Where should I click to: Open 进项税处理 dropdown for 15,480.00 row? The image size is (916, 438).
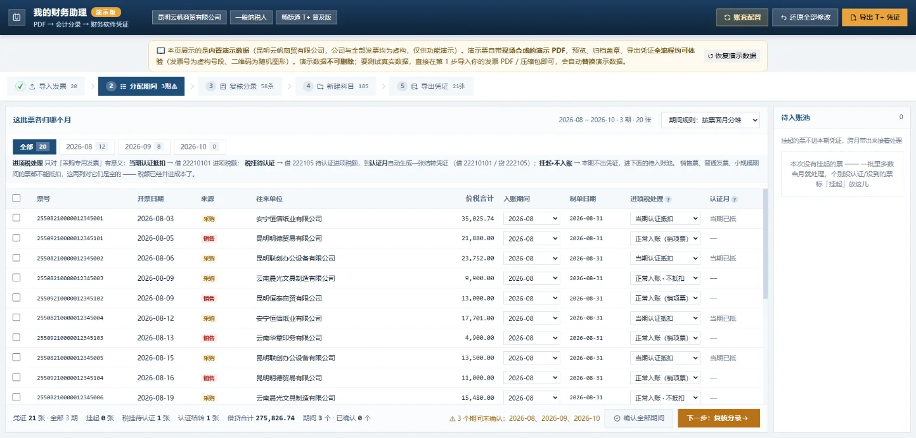(665, 397)
